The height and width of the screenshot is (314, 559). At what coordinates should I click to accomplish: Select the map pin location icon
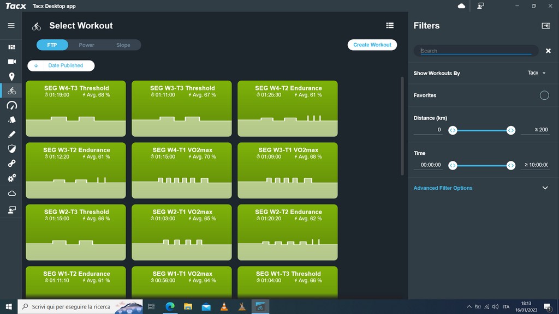(11, 77)
